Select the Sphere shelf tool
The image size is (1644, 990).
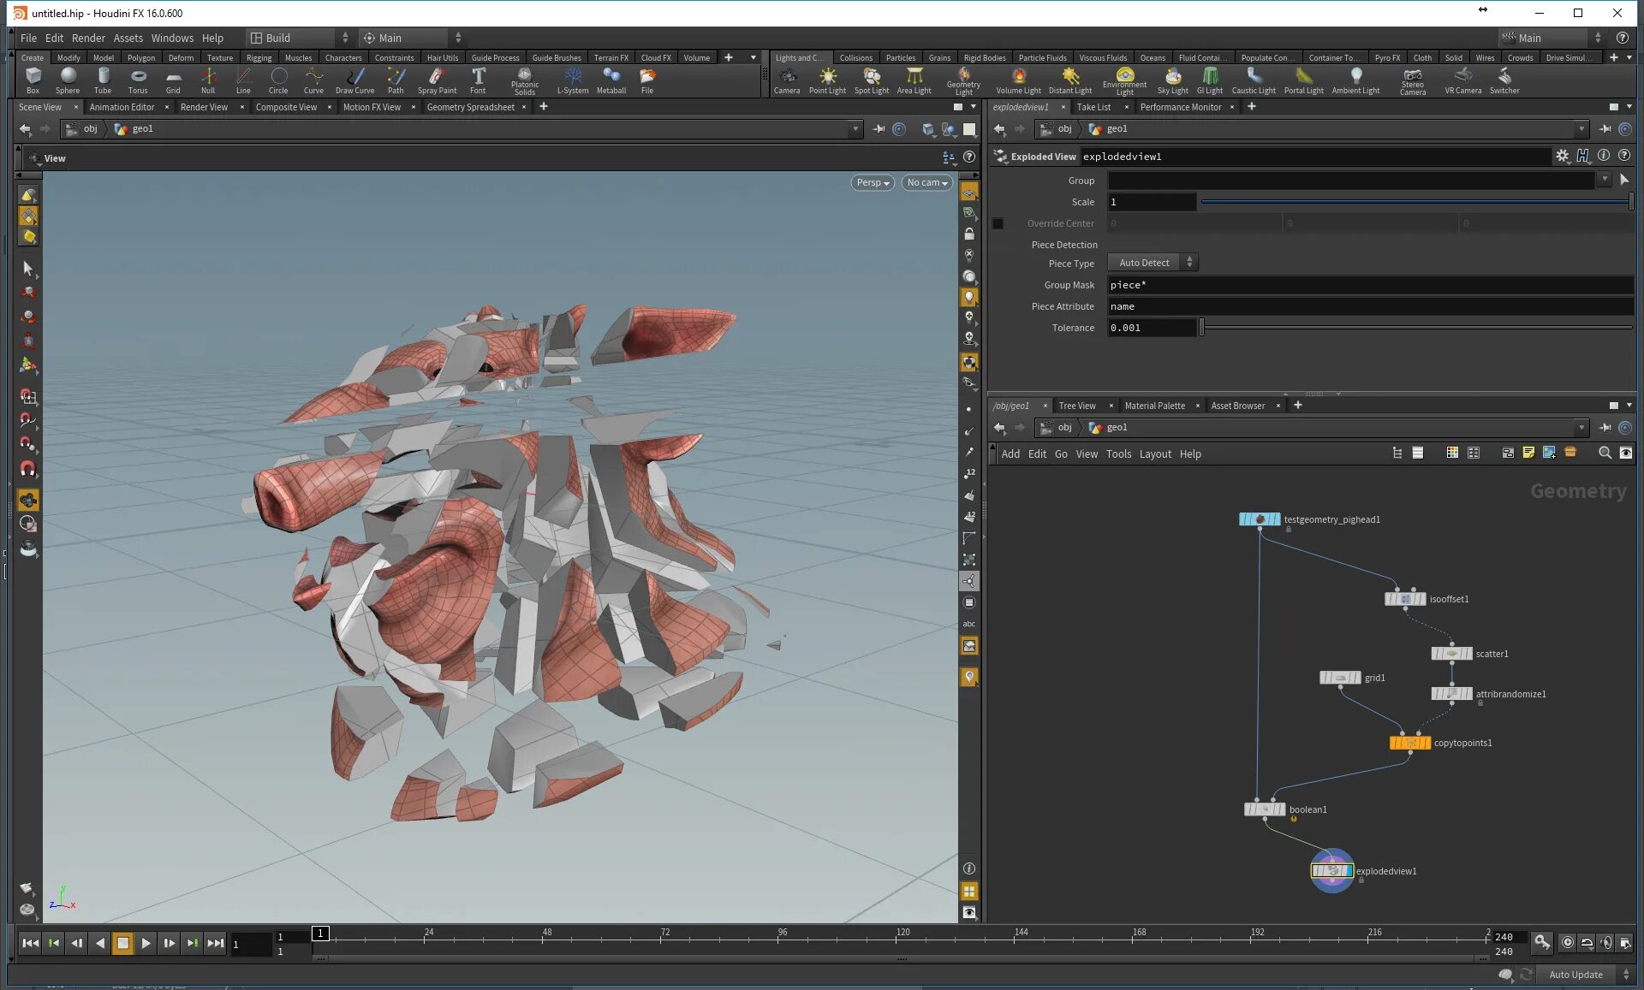[68, 80]
